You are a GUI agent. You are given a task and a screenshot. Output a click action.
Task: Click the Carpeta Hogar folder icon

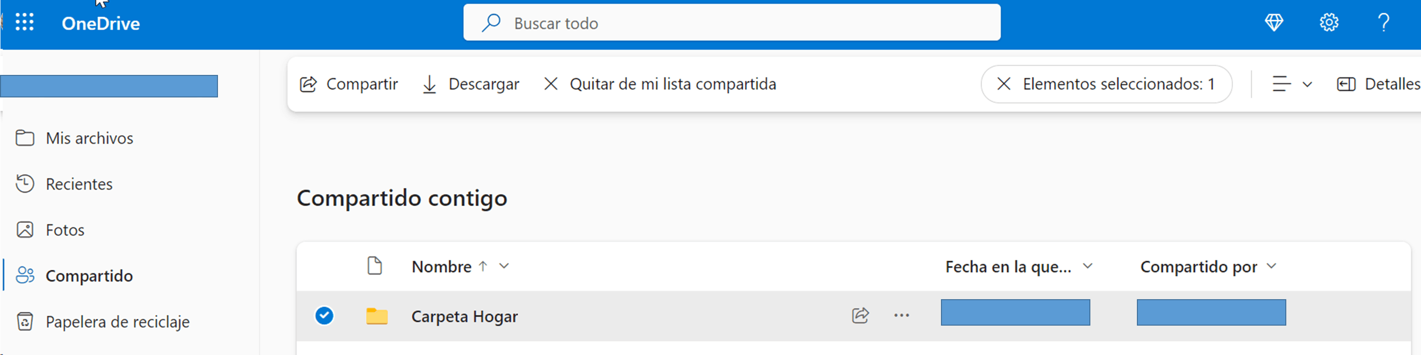click(377, 316)
